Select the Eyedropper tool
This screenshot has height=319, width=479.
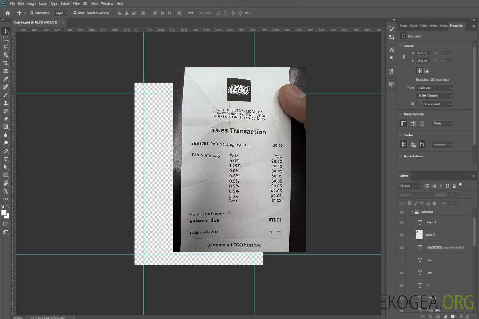pos(5,79)
